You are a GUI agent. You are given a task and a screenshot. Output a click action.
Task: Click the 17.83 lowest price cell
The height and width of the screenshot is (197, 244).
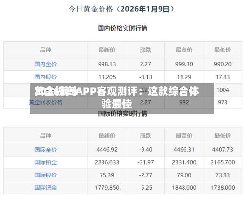(223, 77)
